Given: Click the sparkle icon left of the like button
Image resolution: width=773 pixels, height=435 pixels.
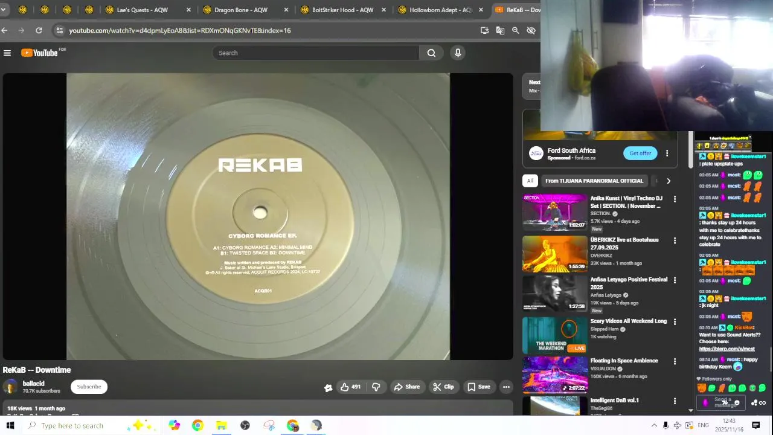Looking at the screenshot, I should (x=328, y=388).
